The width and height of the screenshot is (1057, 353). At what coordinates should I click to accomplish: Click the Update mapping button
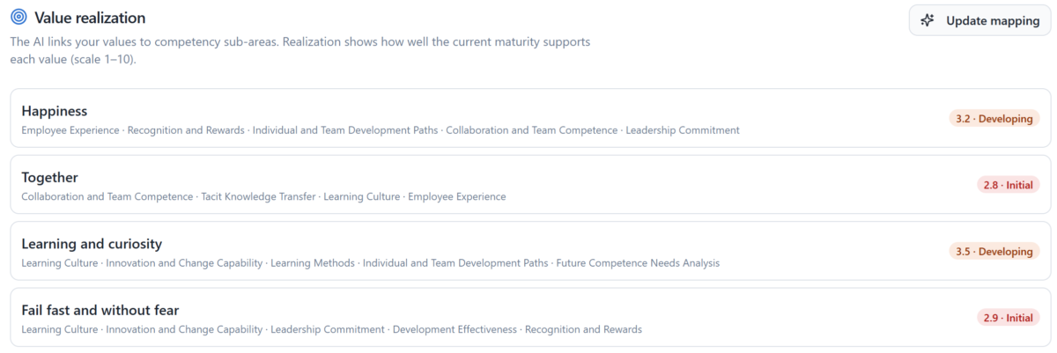[x=979, y=20]
